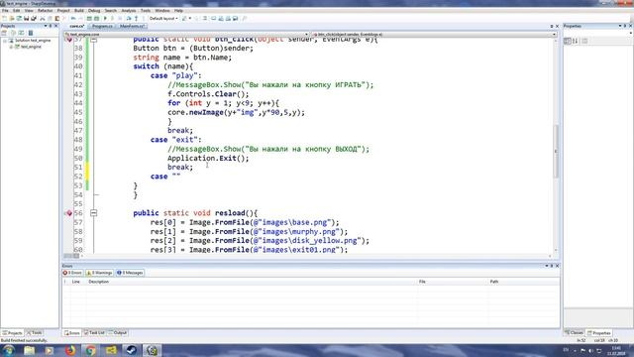634x357 pixels.
Task: Click the Save file toolbar icon
Action: click(27, 19)
